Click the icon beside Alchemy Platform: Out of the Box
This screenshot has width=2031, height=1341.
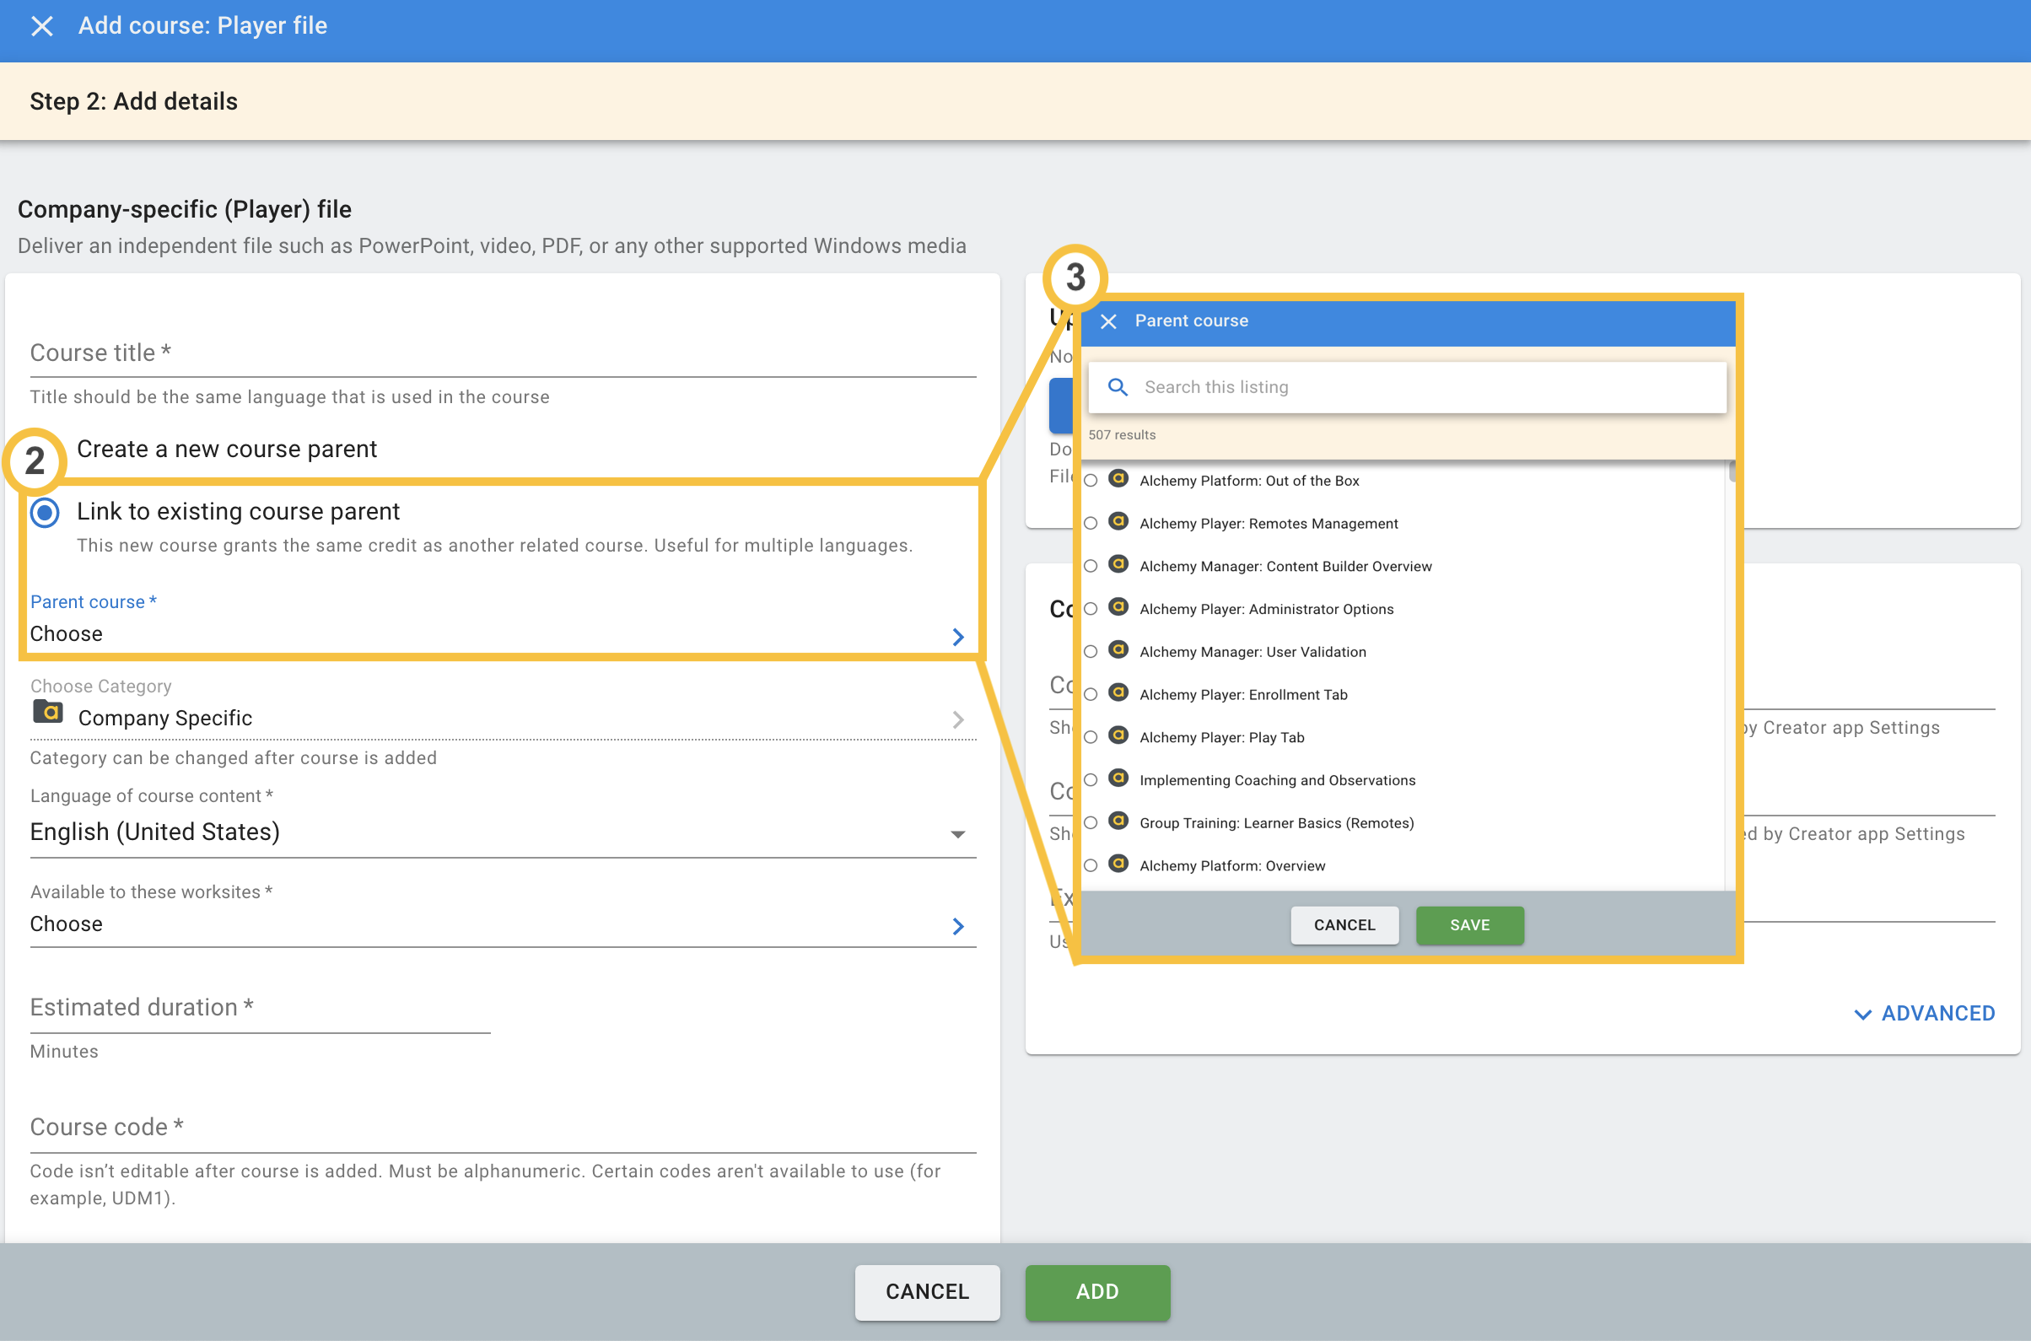click(1118, 479)
